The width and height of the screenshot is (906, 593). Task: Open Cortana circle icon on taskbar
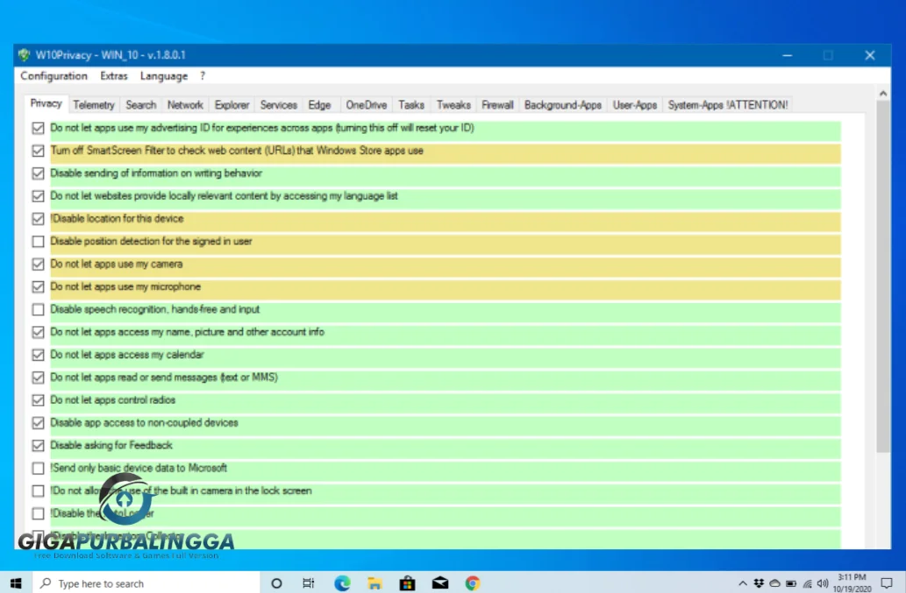click(276, 583)
